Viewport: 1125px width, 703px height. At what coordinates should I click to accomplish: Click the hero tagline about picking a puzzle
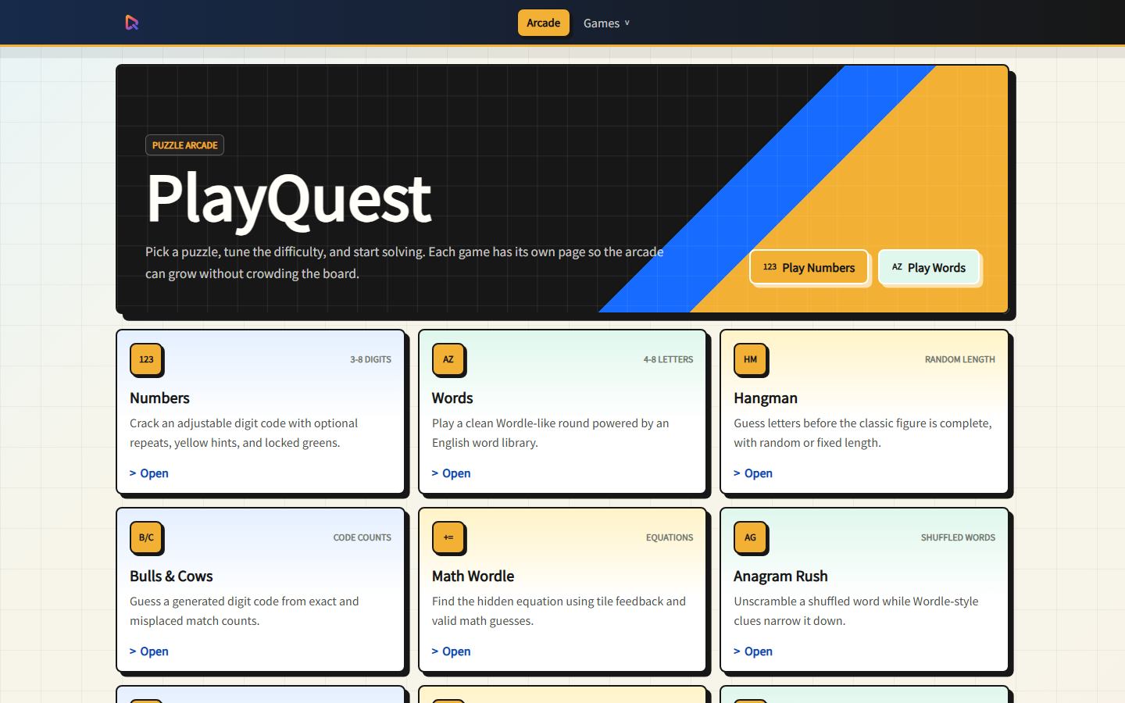(404, 262)
